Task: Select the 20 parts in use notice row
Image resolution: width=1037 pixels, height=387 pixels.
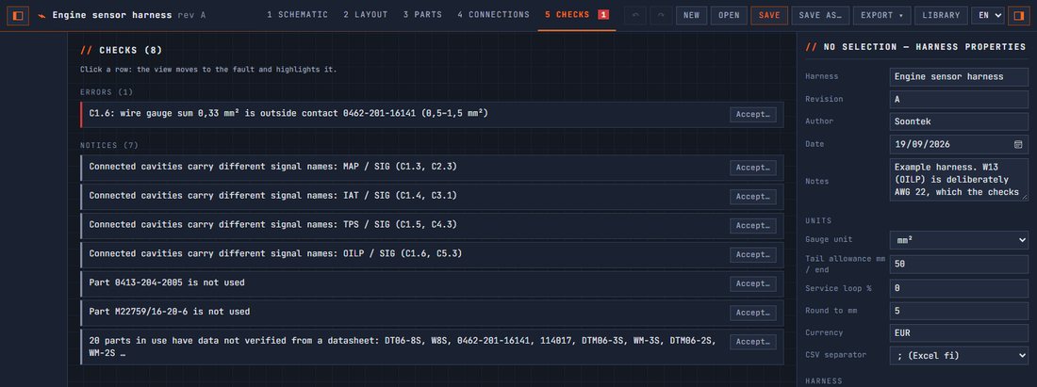Action: coord(432,347)
